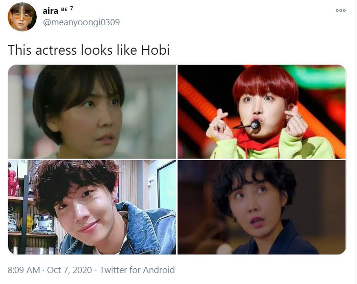Visit the @meanyoongi0309 handle link

pyautogui.click(x=81, y=22)
